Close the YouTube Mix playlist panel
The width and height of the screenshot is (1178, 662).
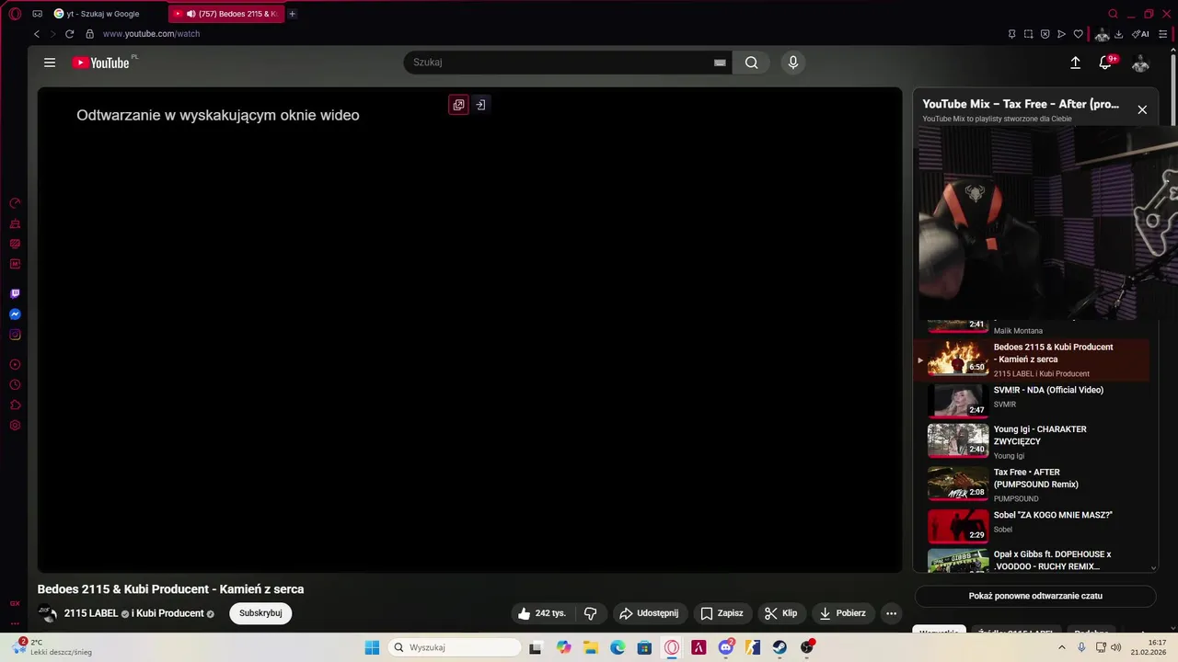pyautogui.click(x=1142, y=109)
